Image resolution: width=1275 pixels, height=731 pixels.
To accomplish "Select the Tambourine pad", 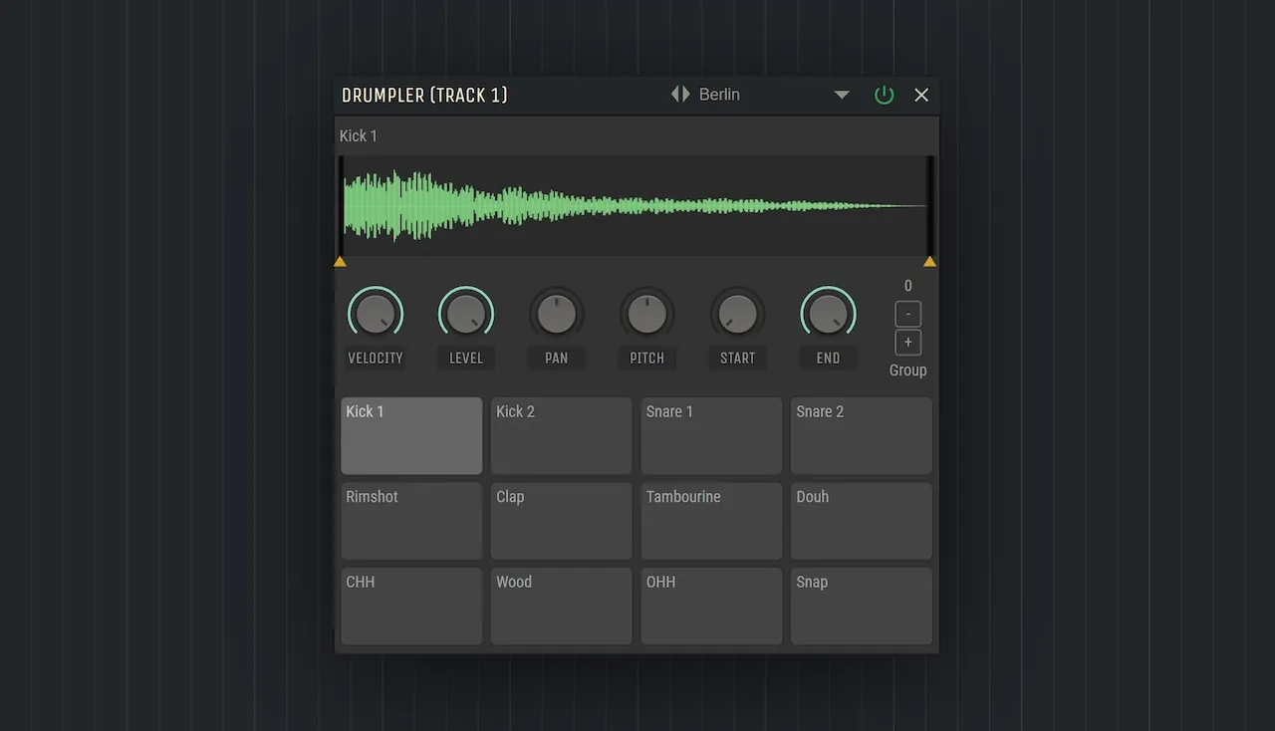I will tap(711, 521).
